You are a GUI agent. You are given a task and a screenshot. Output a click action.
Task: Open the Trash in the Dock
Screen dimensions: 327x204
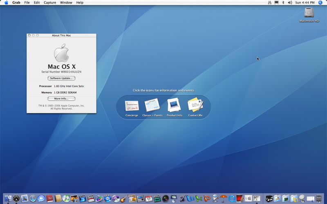(319, 199)
